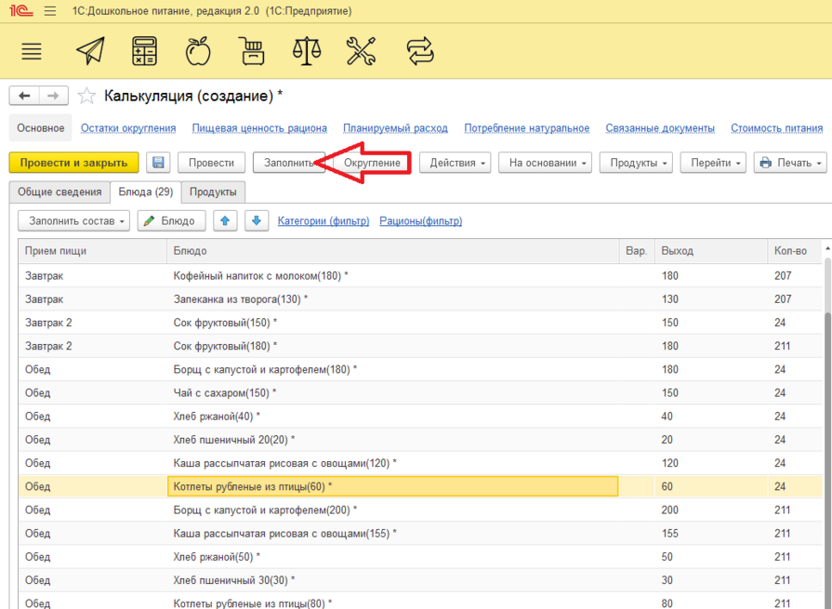This screenshot has width=832, height=609.
Task: Switch to the Общие сведения tab
Action: [x=59, y=192]
